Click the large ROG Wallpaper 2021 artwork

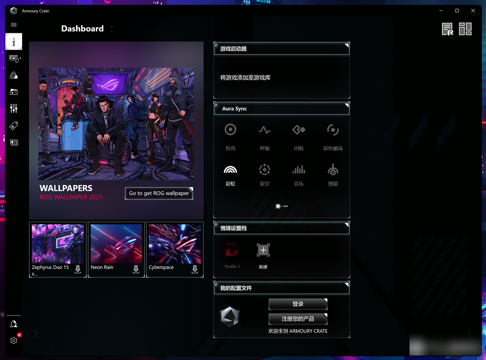[116, 124]
